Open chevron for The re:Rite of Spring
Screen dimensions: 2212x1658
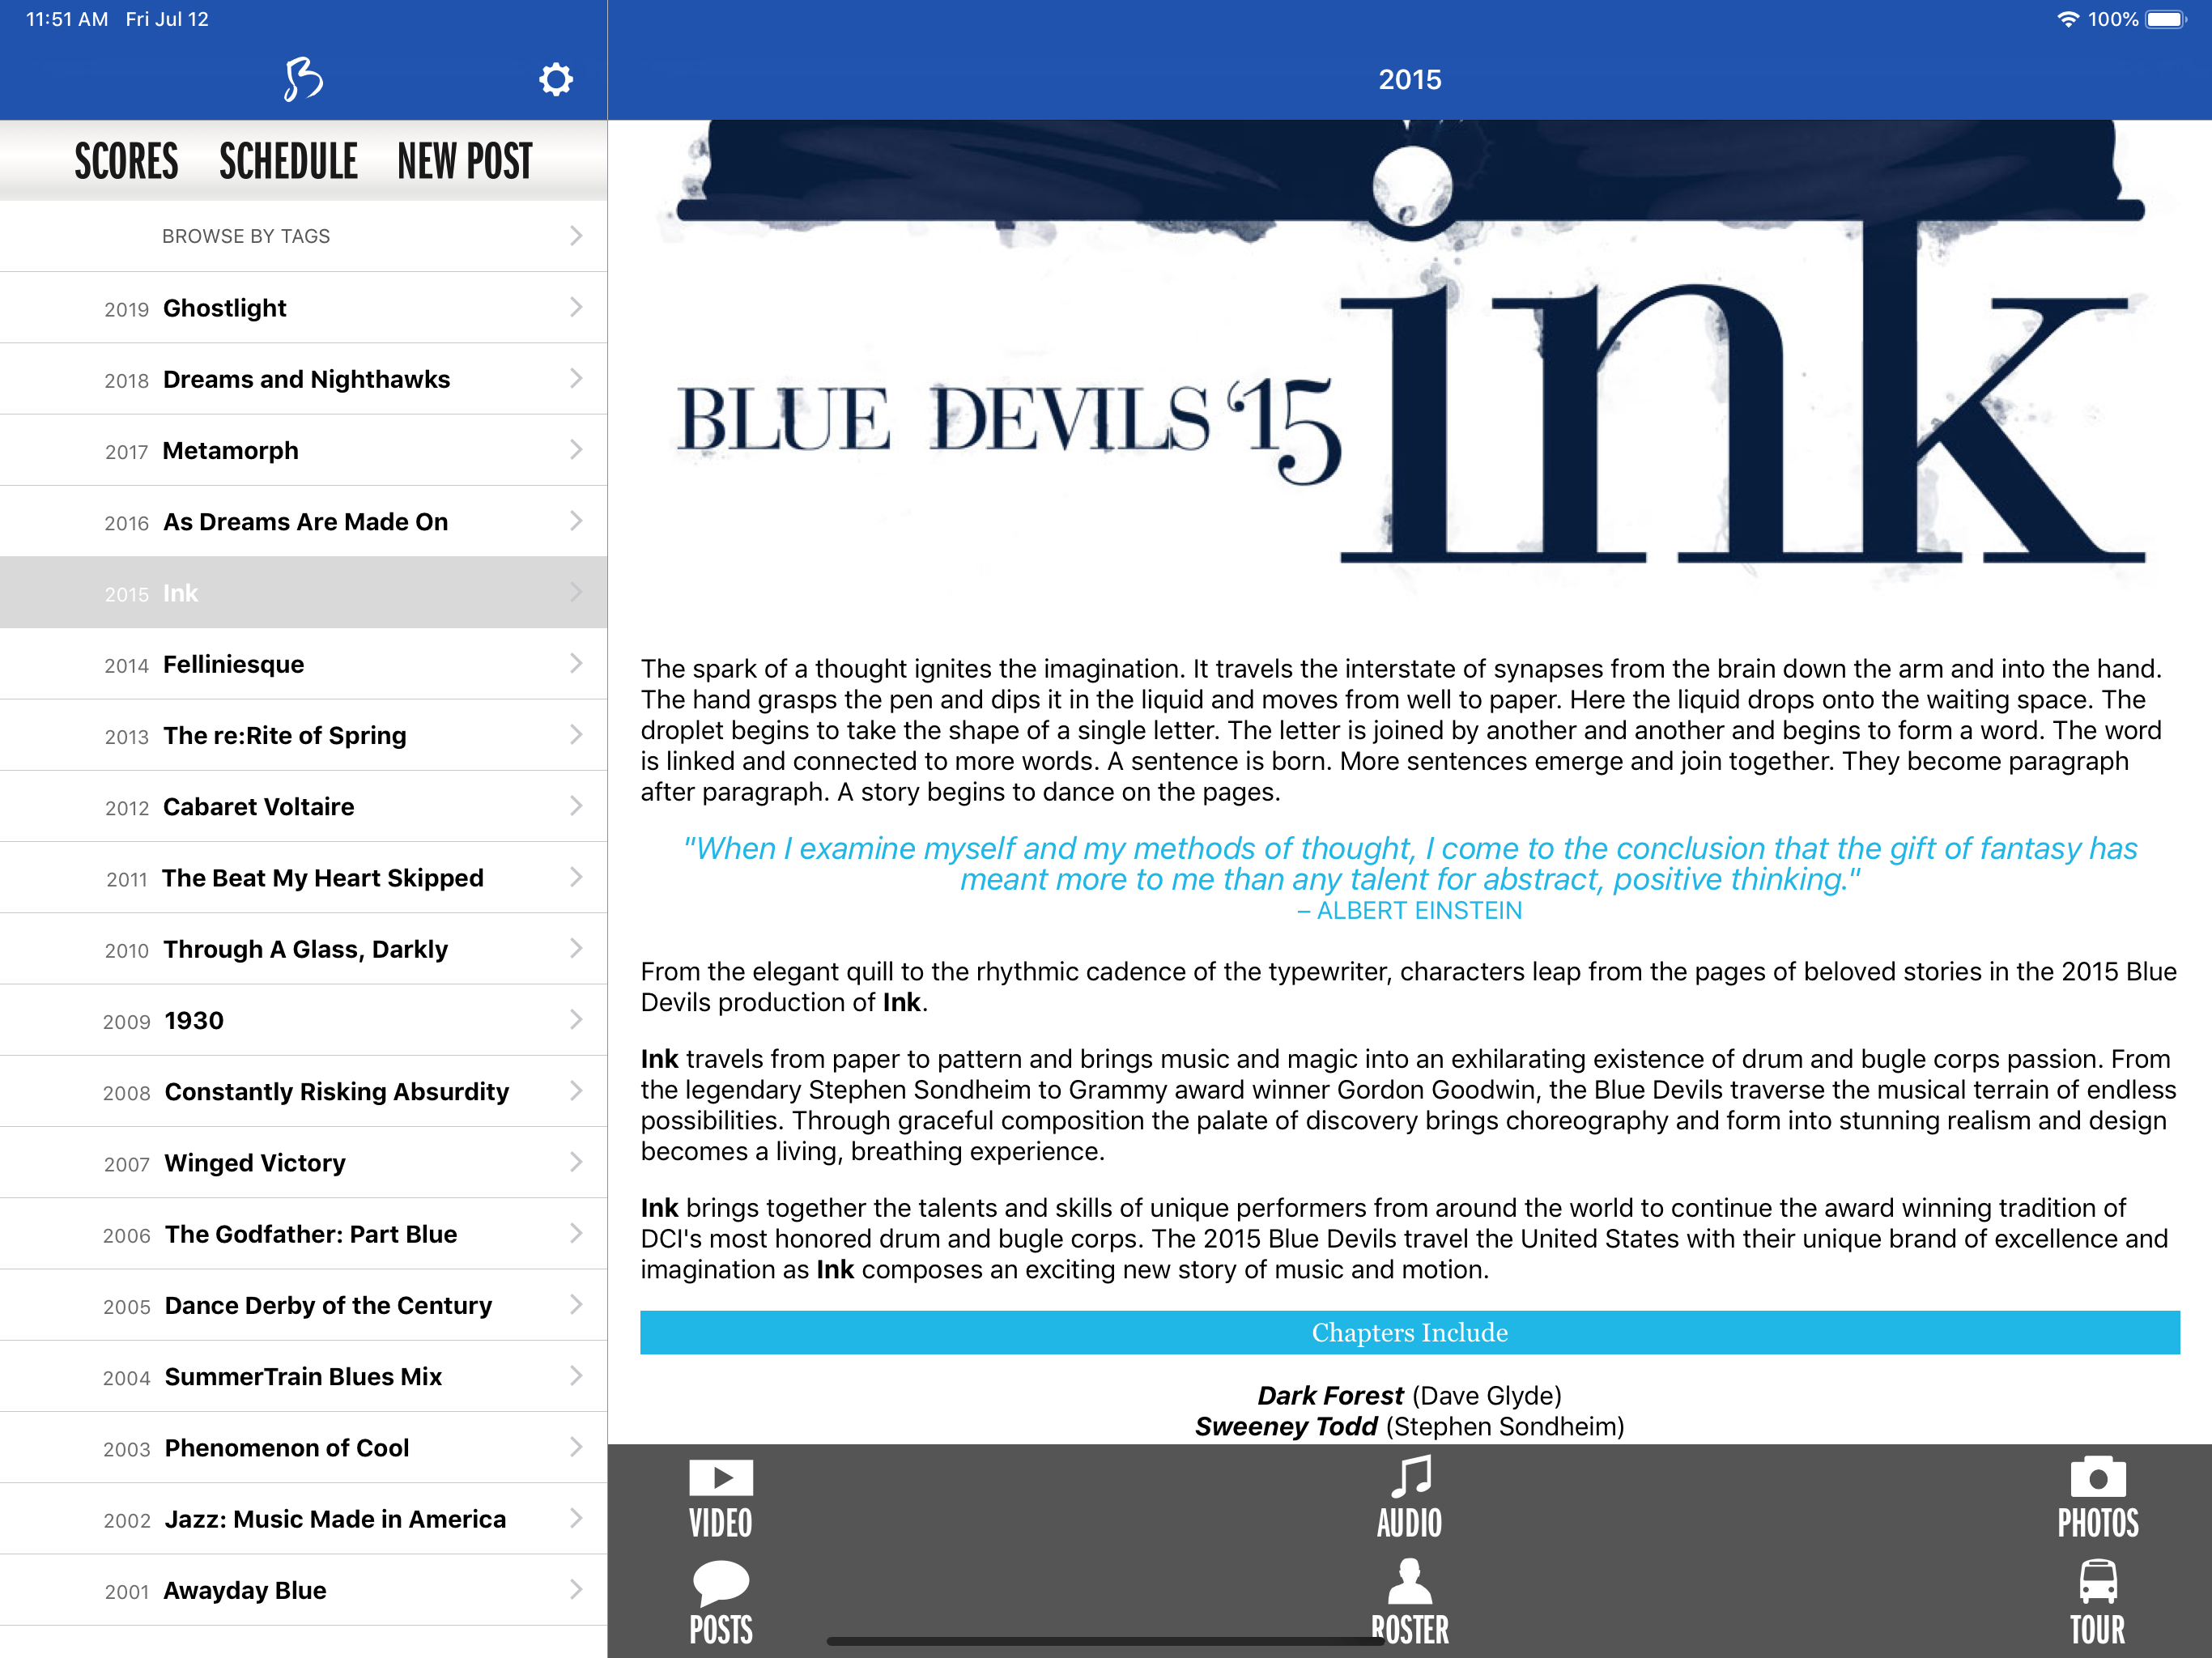click(x=576, y=735)
